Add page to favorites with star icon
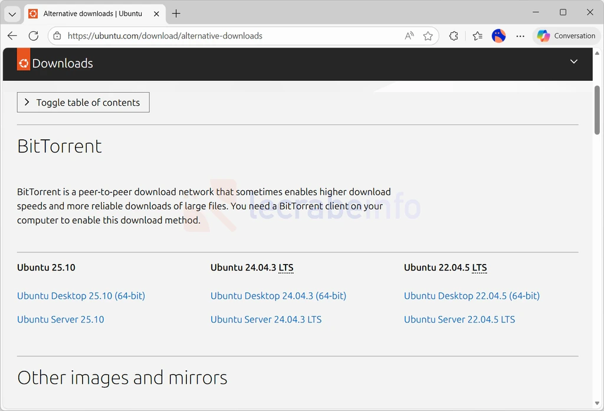The image size is (604, 411). 428,36
